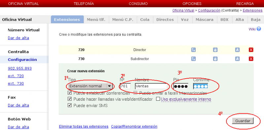Switch to the 80X tab
Image resolution: width=264 pixels, height=130 pixels.
pyautogui.click(x=224, y=19)
